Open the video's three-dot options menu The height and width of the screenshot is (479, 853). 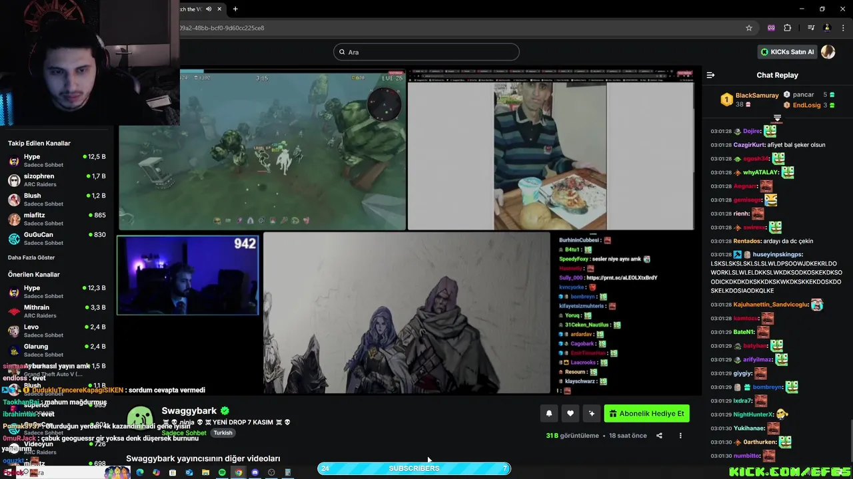point(680,436)
